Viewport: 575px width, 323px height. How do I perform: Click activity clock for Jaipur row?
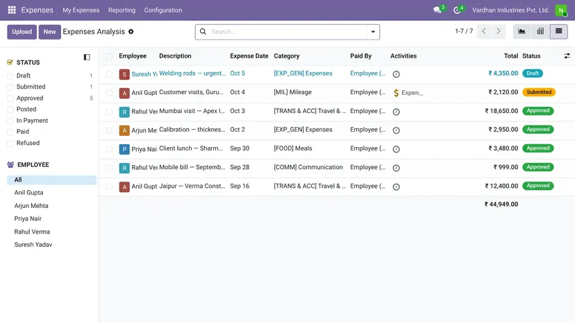[396, 186]
